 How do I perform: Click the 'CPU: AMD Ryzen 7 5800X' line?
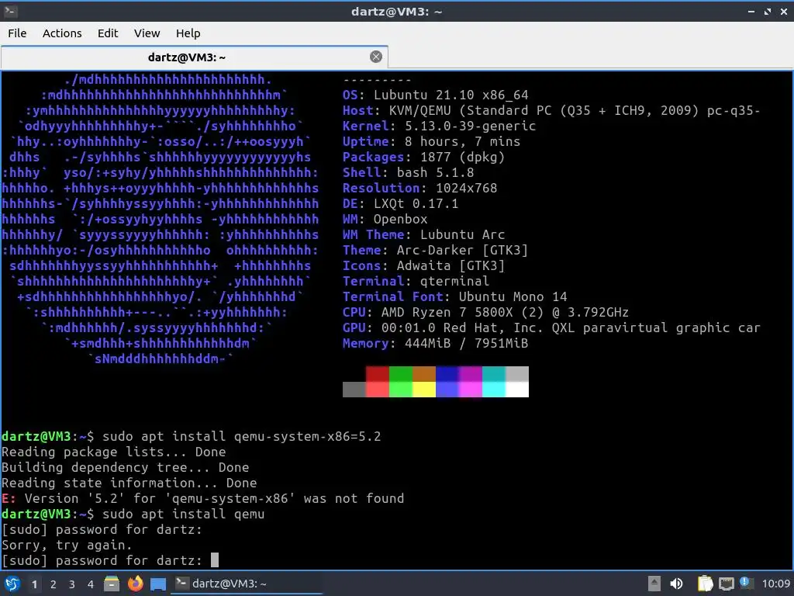point(485,312)
